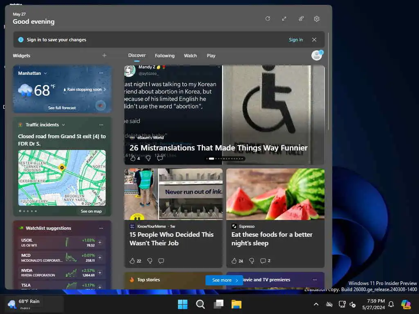The height and width of the screenshot is (314, 419).
Task: Click See full forecast
Action: pyautogui.click(x=62, y=108)
